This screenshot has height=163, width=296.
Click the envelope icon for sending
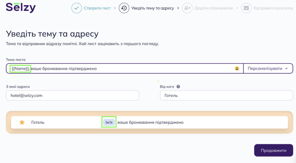[246, 8]
